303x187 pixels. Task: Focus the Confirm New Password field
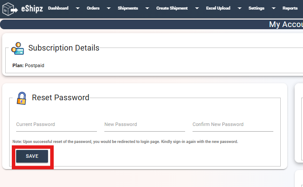(233, 126)
